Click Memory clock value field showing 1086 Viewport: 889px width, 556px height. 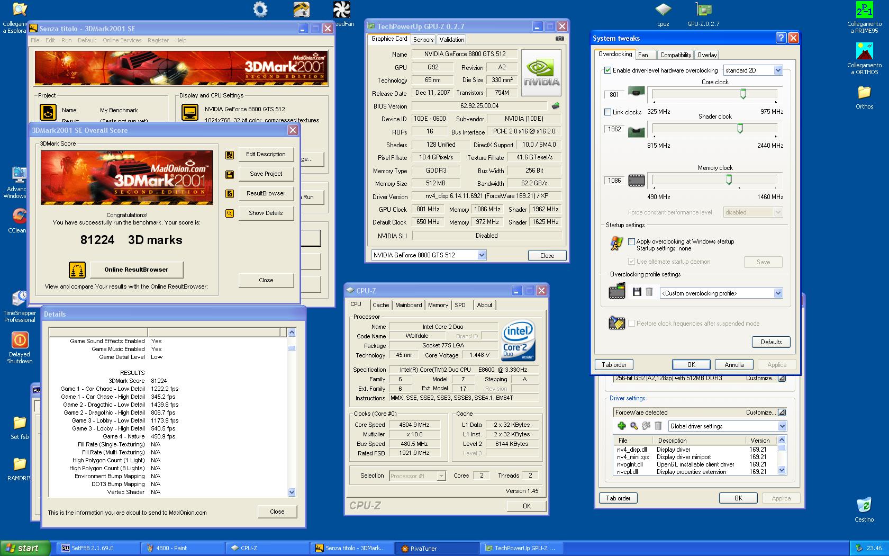[614, 181]
